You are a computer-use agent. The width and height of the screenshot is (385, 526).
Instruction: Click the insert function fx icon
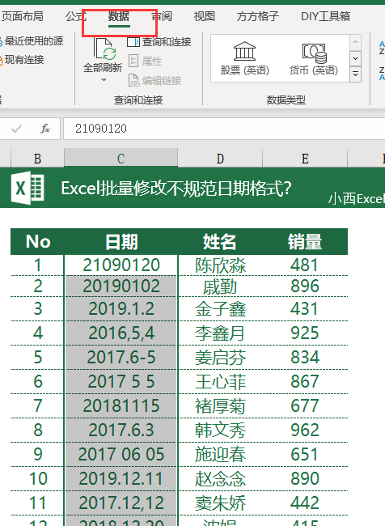tap(45, 129)
